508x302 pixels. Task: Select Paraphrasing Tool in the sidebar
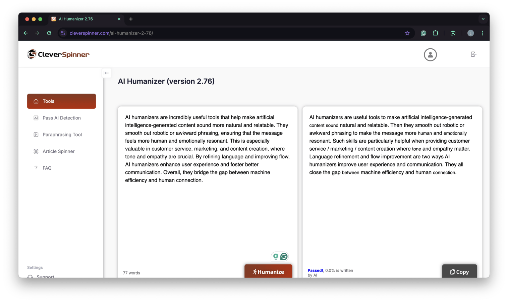pos(61,135)
